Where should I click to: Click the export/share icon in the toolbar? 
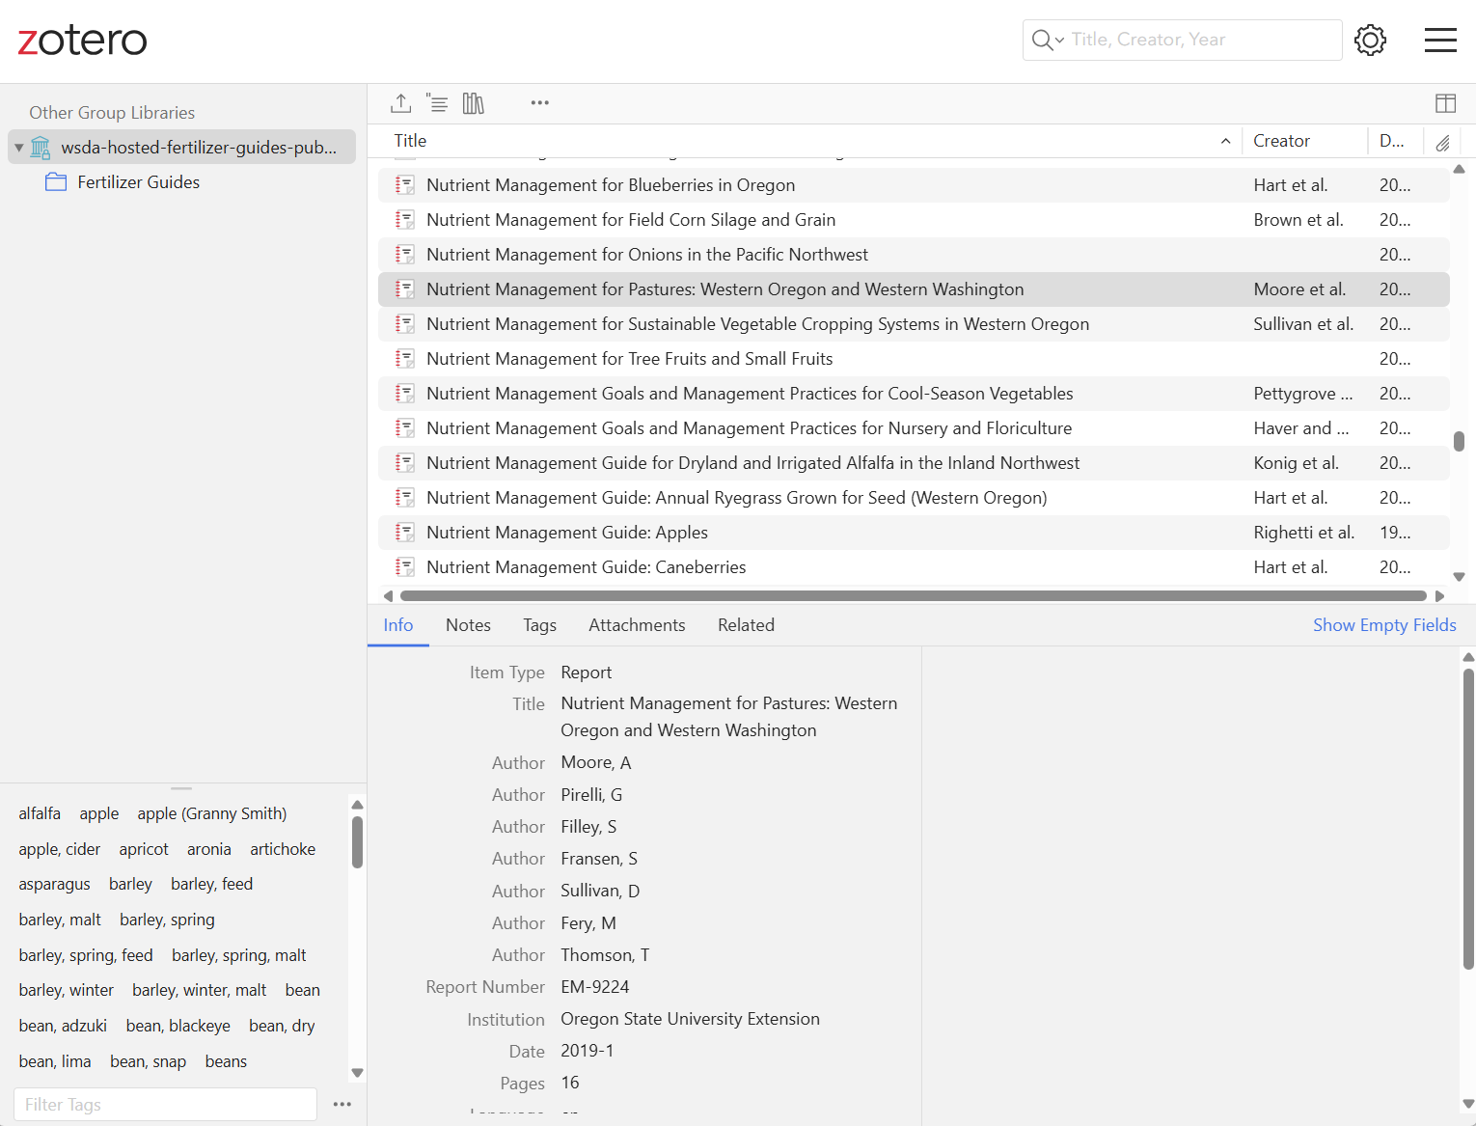click(x=400, y=102)
